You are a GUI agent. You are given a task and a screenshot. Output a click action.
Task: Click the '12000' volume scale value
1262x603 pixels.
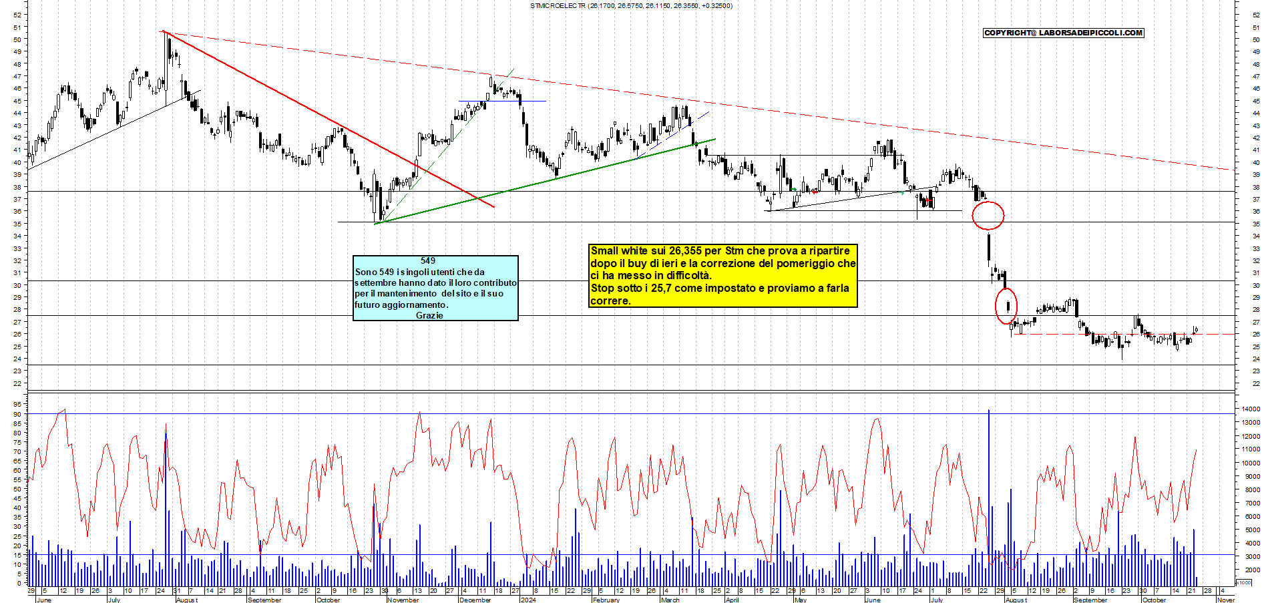(1251, 436)
